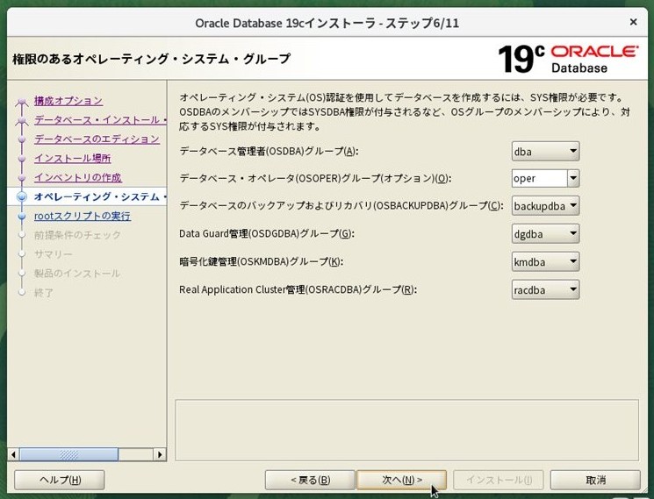This screenshot has width=654, height=499.
Task: Go back with the 戻る(B) button
Action: point(310,480)
